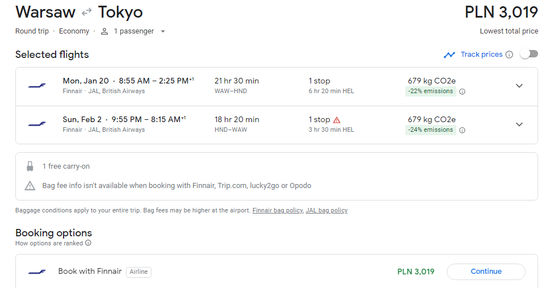Click 'HND–WAW' route text
The width and height of the screenshot is (558, 288).
point(230,130)
